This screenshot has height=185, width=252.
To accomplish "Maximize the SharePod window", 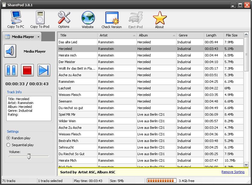I will 240,5.
